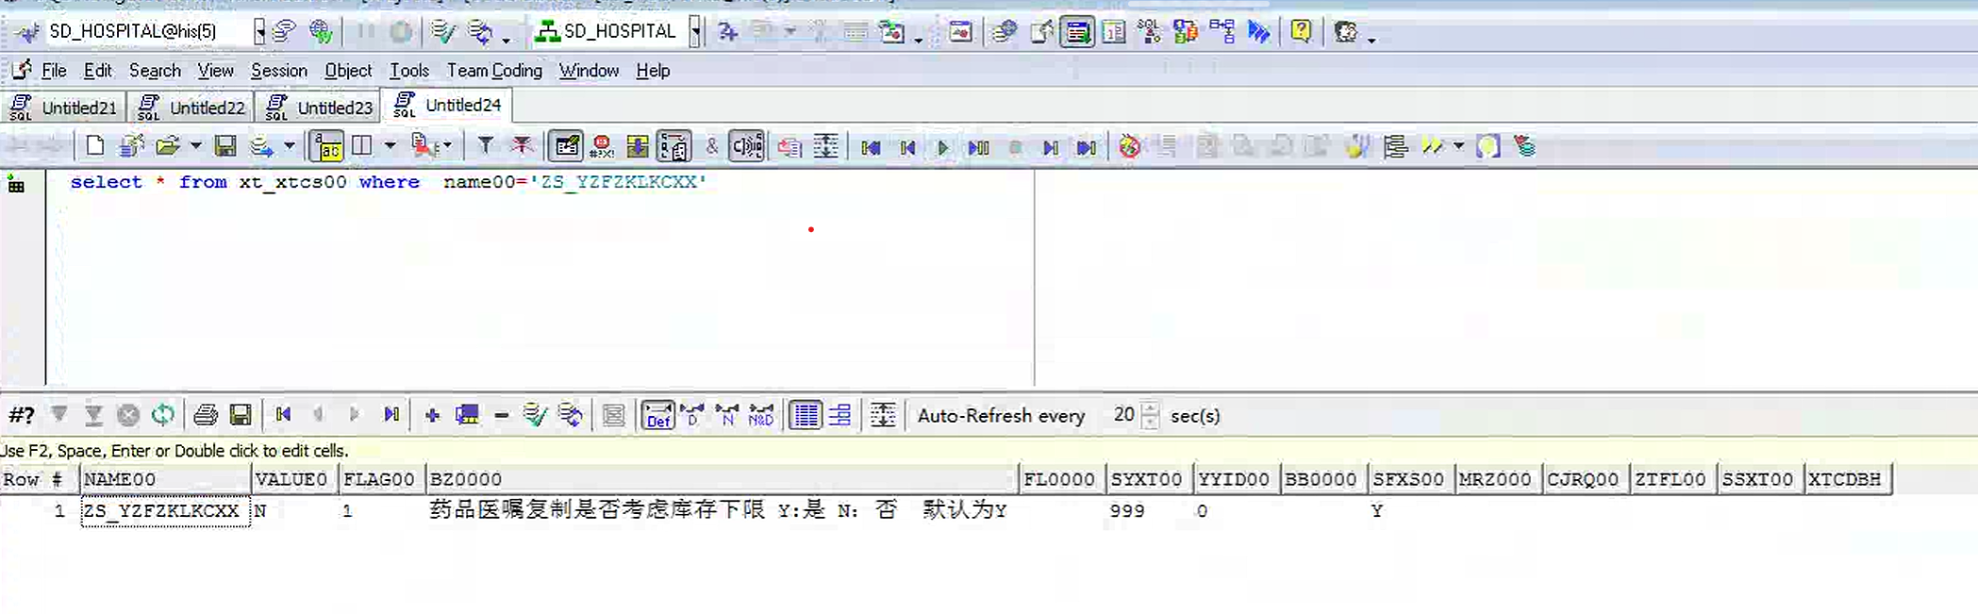Toggle the grid view layout button
Screen dimensions: 1978x614
click(x=805, y=415)
